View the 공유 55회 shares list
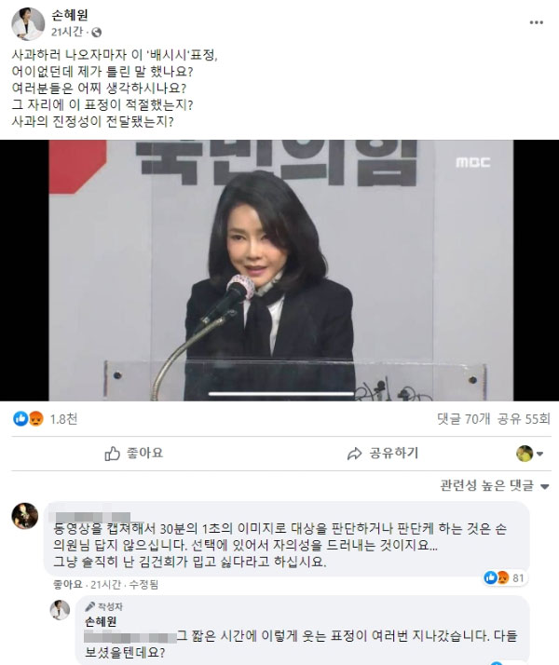The image size is (559, 665). pos(525,419)
